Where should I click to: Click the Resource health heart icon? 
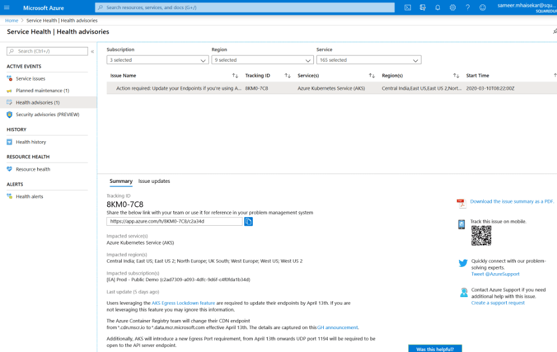click(10, 169)
